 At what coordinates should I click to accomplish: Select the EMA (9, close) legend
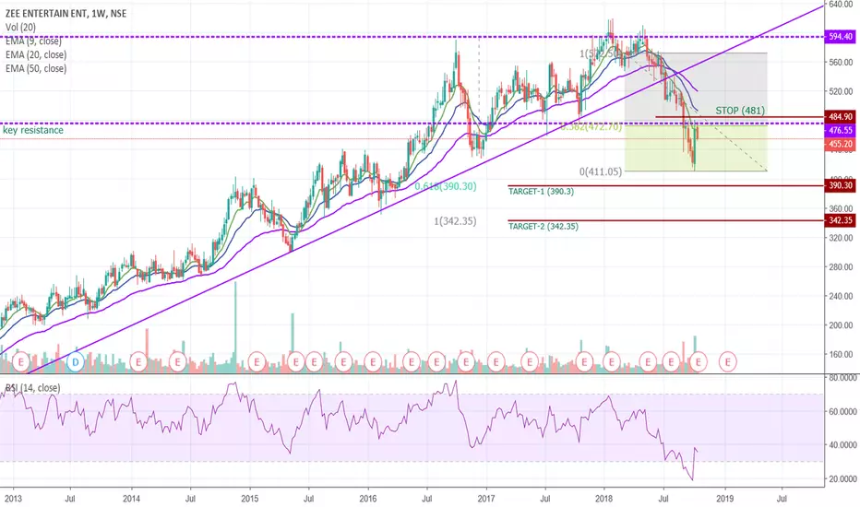pyautogui.click(x=33, y=41)
